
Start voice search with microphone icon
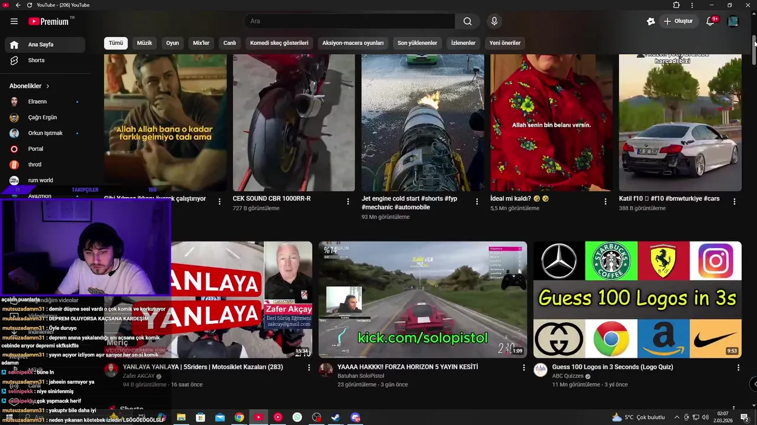(494, 21)
